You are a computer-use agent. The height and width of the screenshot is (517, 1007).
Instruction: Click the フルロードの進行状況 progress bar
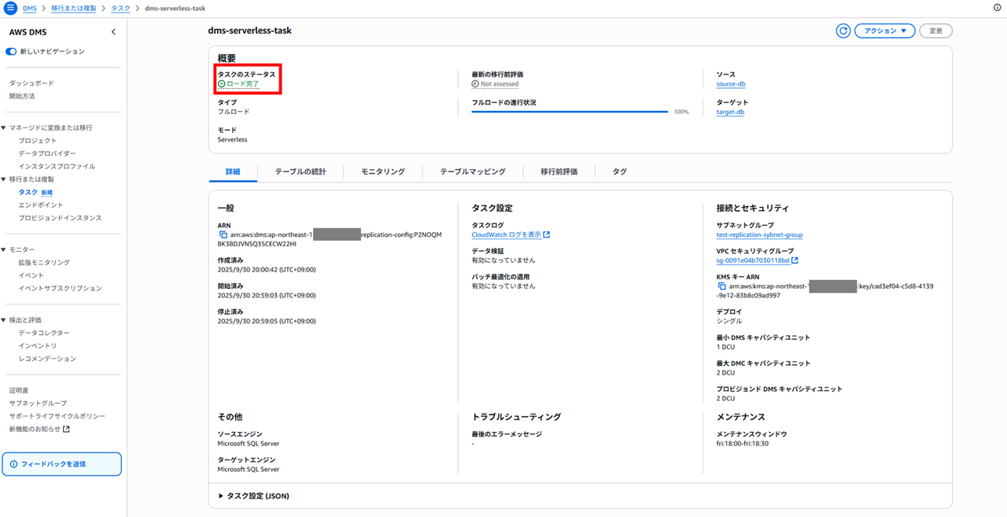570,112
